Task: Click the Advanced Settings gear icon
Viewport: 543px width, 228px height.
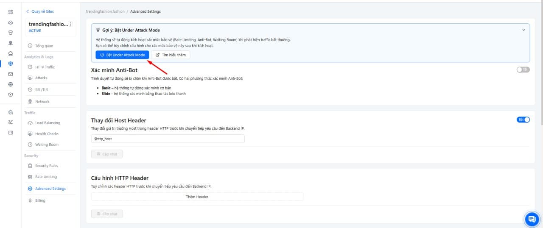Action: click(x=30, y=189)
